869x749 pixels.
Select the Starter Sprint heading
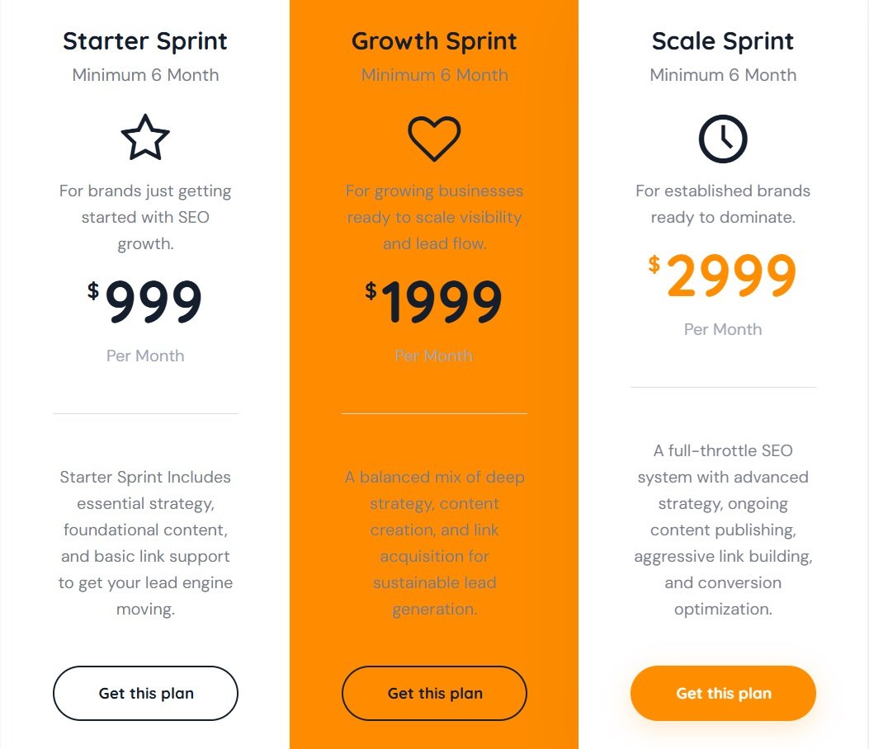145,41
